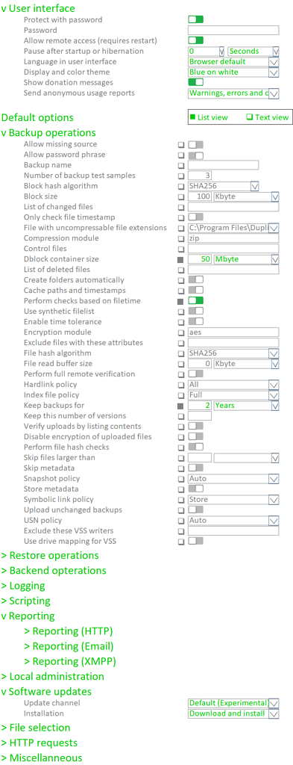
Task: Expand the Restore operations section
Action: click(x=50, y=555)
